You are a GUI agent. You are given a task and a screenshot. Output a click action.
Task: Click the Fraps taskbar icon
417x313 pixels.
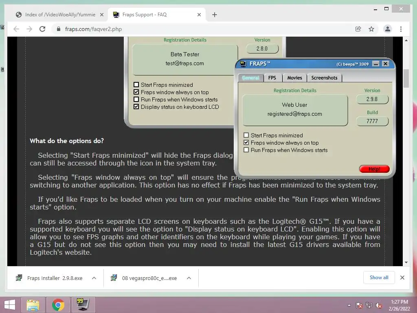(x=82, y=305)
